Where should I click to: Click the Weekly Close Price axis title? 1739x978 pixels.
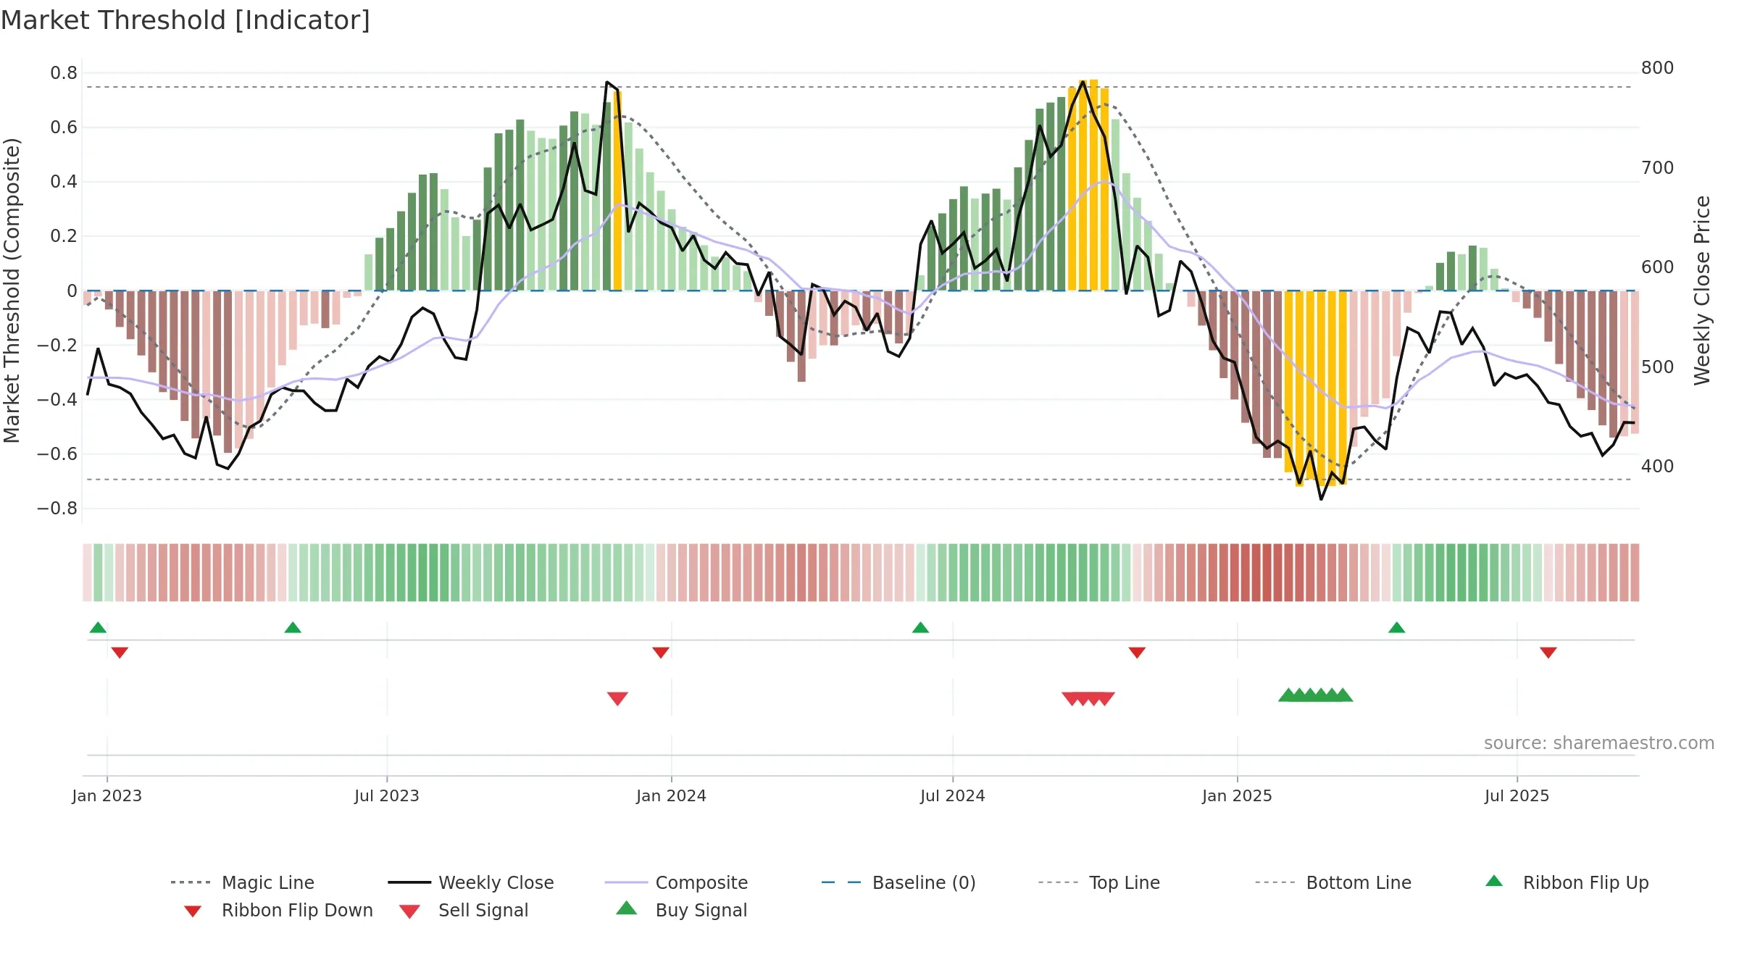tap(1702, 290)
